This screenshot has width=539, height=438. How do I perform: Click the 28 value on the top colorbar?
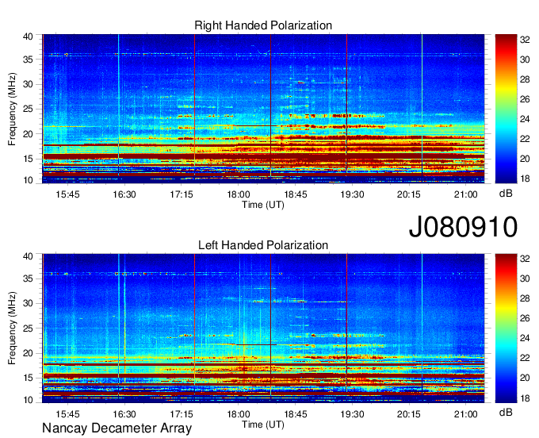coord(525,79)
